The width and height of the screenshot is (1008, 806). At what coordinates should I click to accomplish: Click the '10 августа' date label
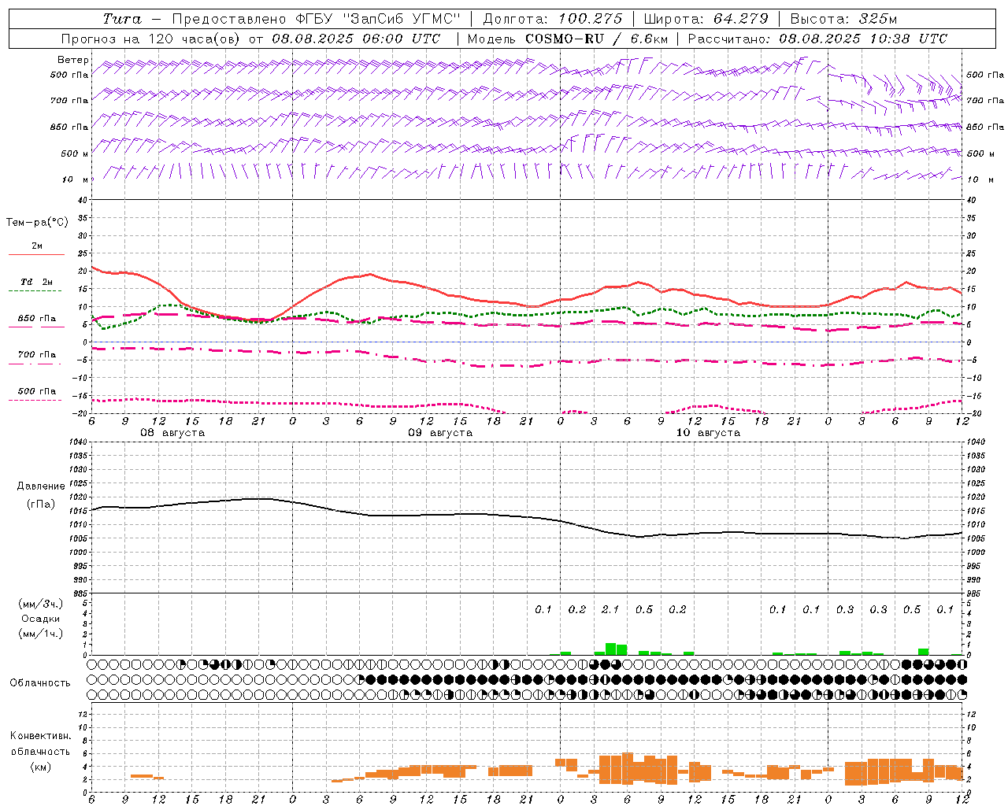[708, 433]
